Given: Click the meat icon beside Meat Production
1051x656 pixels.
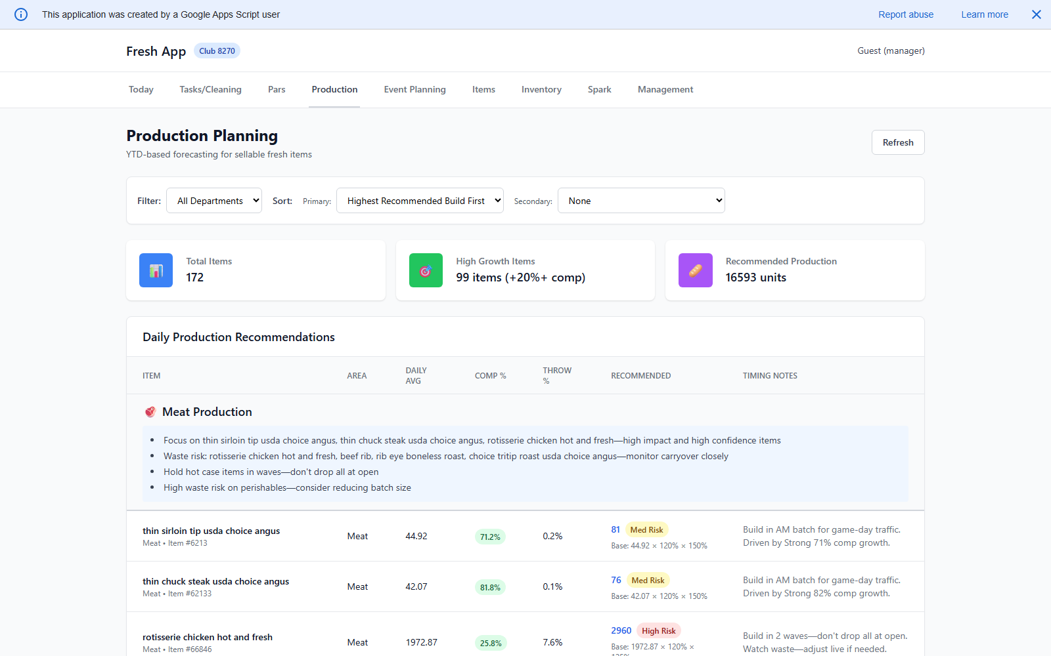Looking at the screenshot, I should click(150, 412).
